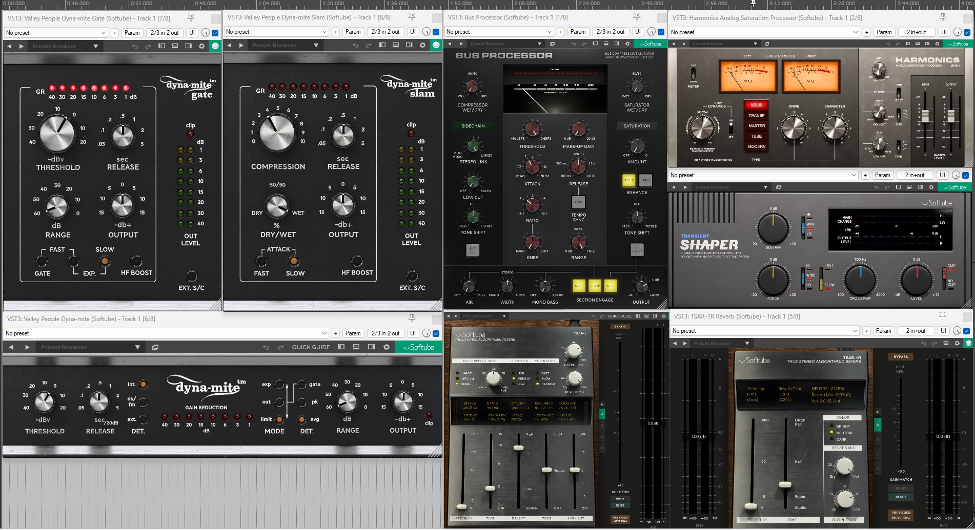Click redo arrow in Dyna-mite Slam toolbar
The width and height of the screenshot is (975, 530).
tap(368, 45)
